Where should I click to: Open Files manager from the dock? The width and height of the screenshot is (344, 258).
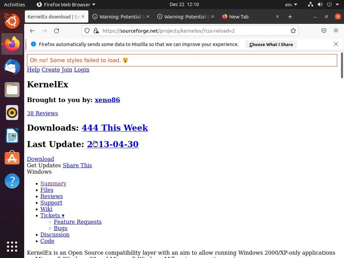(x=12, y=90)
